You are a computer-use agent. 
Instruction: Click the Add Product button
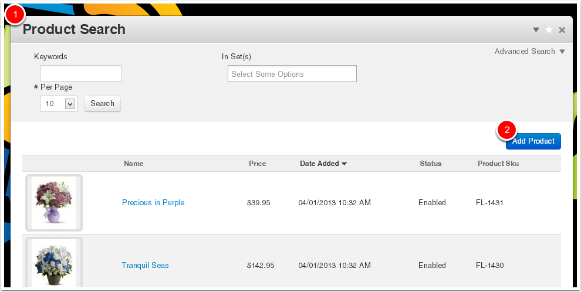(533, 141)
